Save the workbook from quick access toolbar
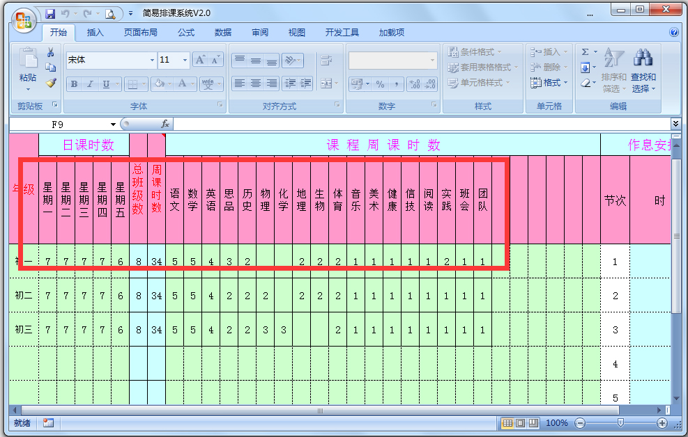 click(50, 13)
